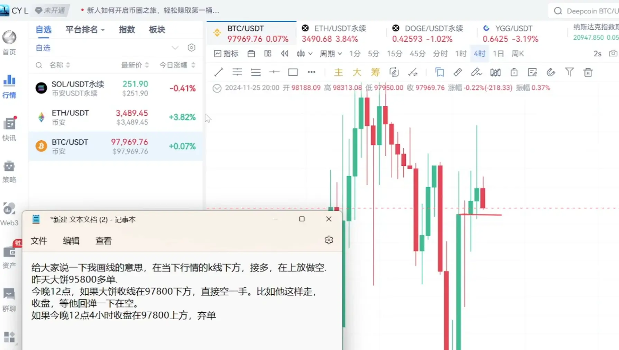The image size is (619, 350).
Task: Take chart screenshot with camera icon
Action: tap(613, 54)
